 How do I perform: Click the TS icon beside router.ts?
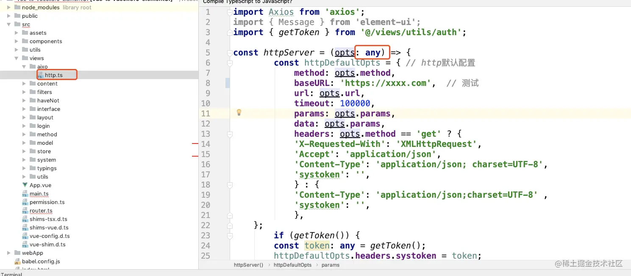[x=25, y=211]
